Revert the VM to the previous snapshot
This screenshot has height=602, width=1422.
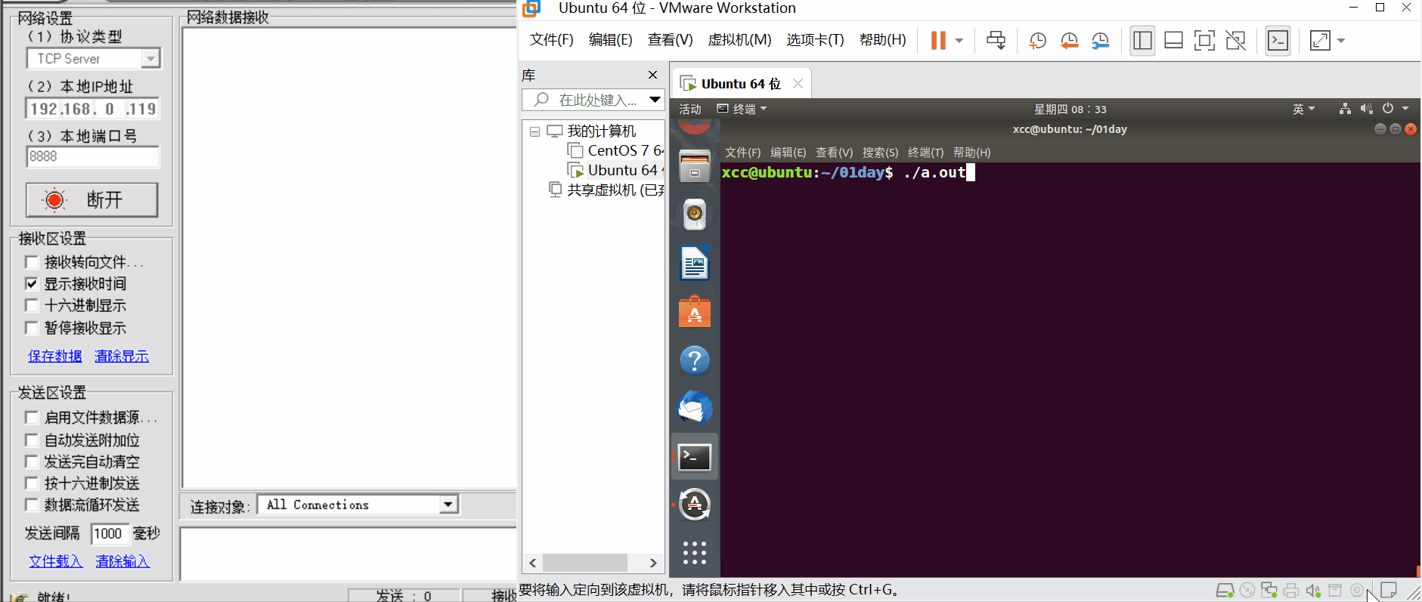[x=1069, y=41]
